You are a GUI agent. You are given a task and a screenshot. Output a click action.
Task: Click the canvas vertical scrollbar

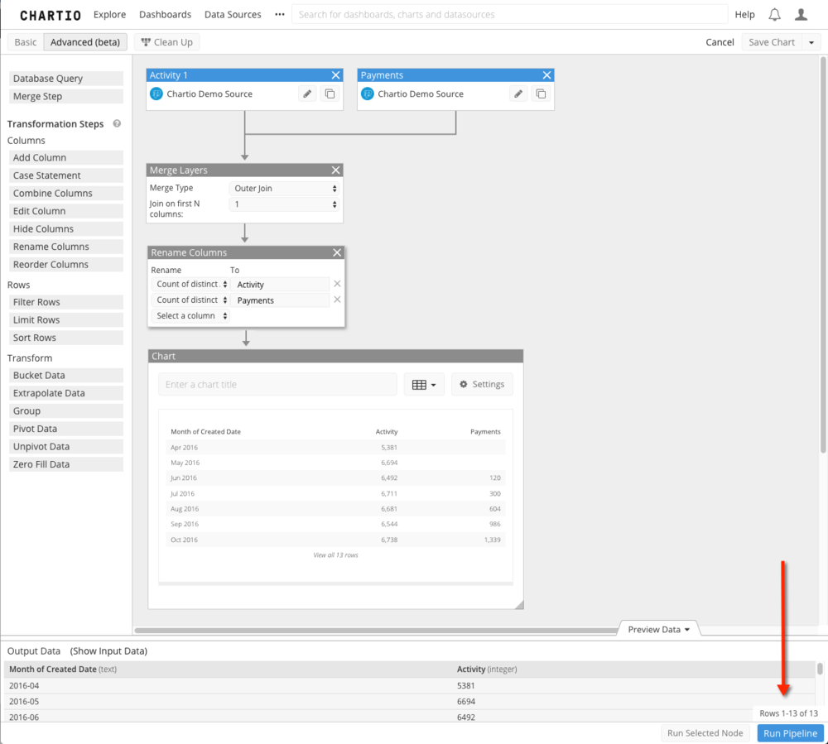point(823,254)
